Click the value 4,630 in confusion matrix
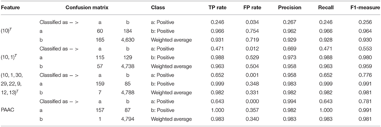381x127 pixels. click(x=128, y=40)
